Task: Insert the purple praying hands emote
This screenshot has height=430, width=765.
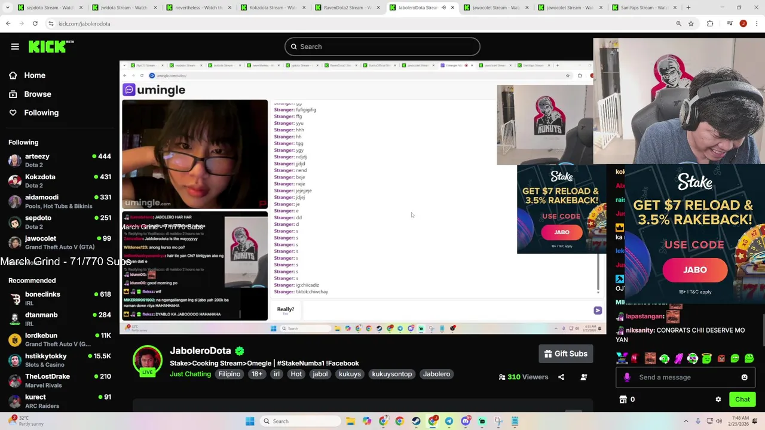Action: (x=678, y=358)
